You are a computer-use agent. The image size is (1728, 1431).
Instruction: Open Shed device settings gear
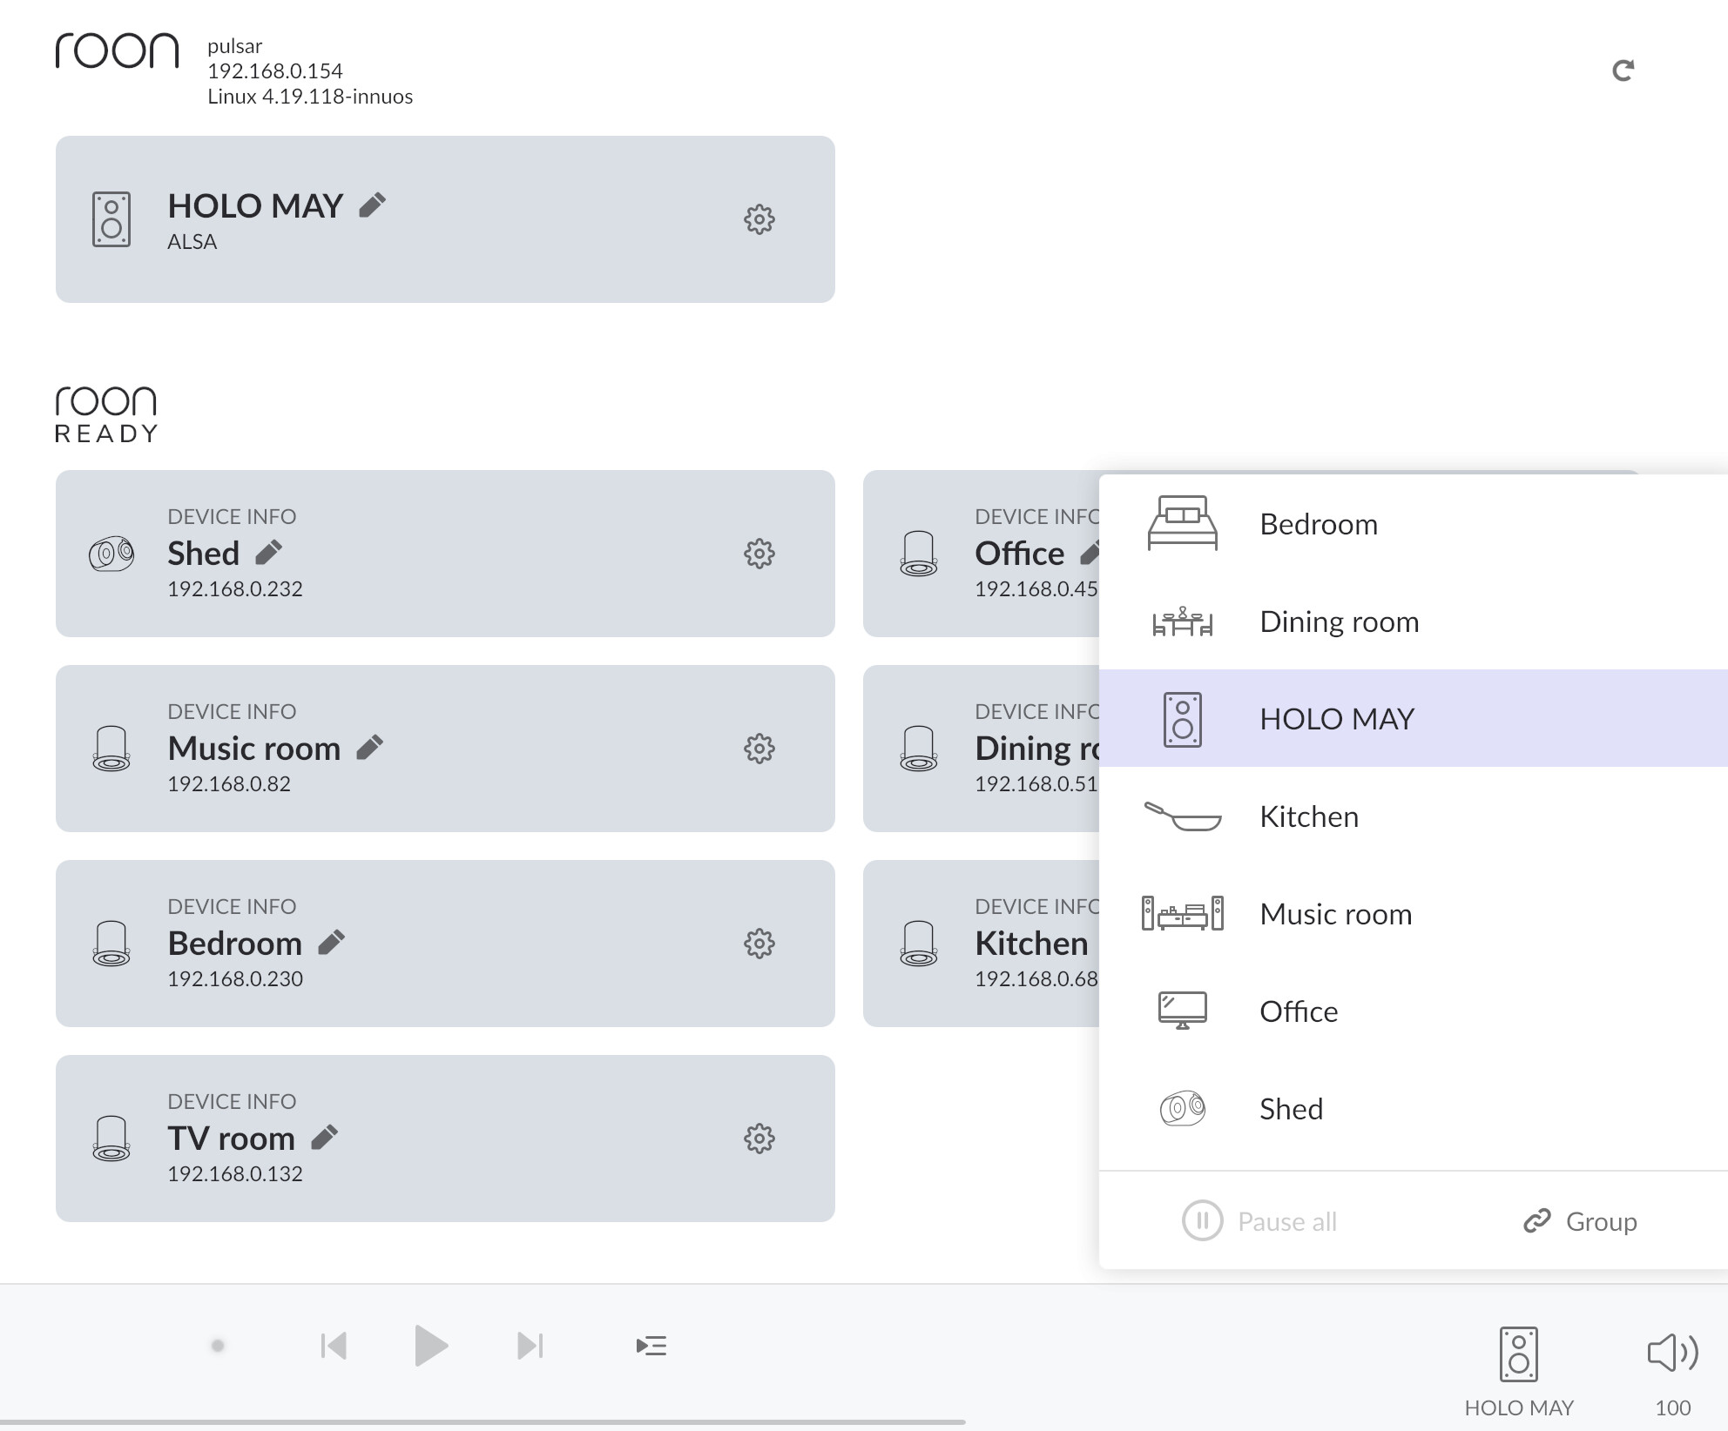pos(759,554)
